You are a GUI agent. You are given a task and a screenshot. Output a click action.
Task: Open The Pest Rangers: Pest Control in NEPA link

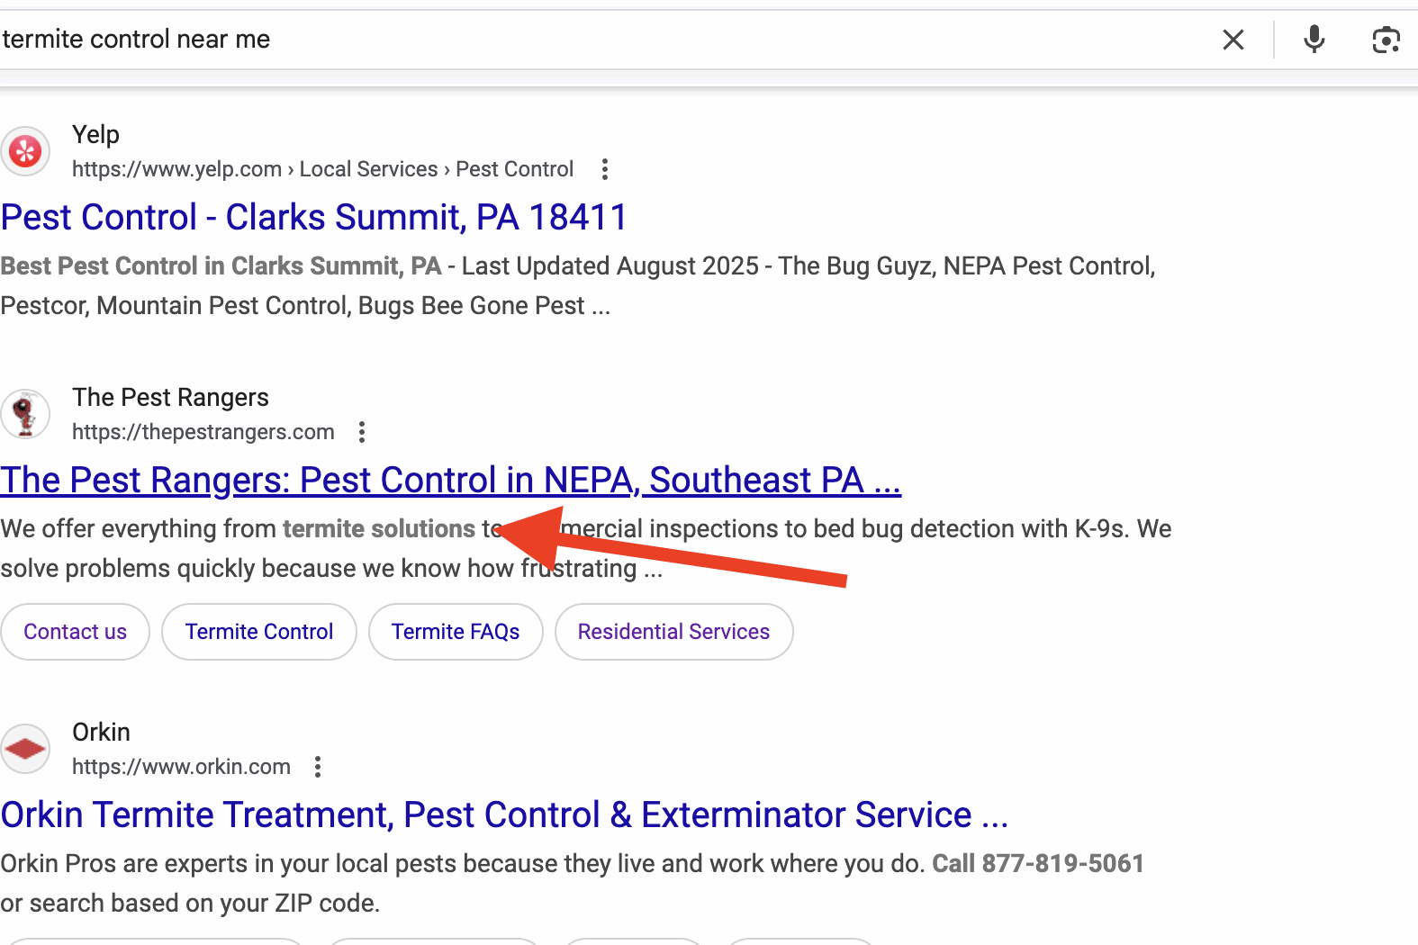(x=451, y=480)
